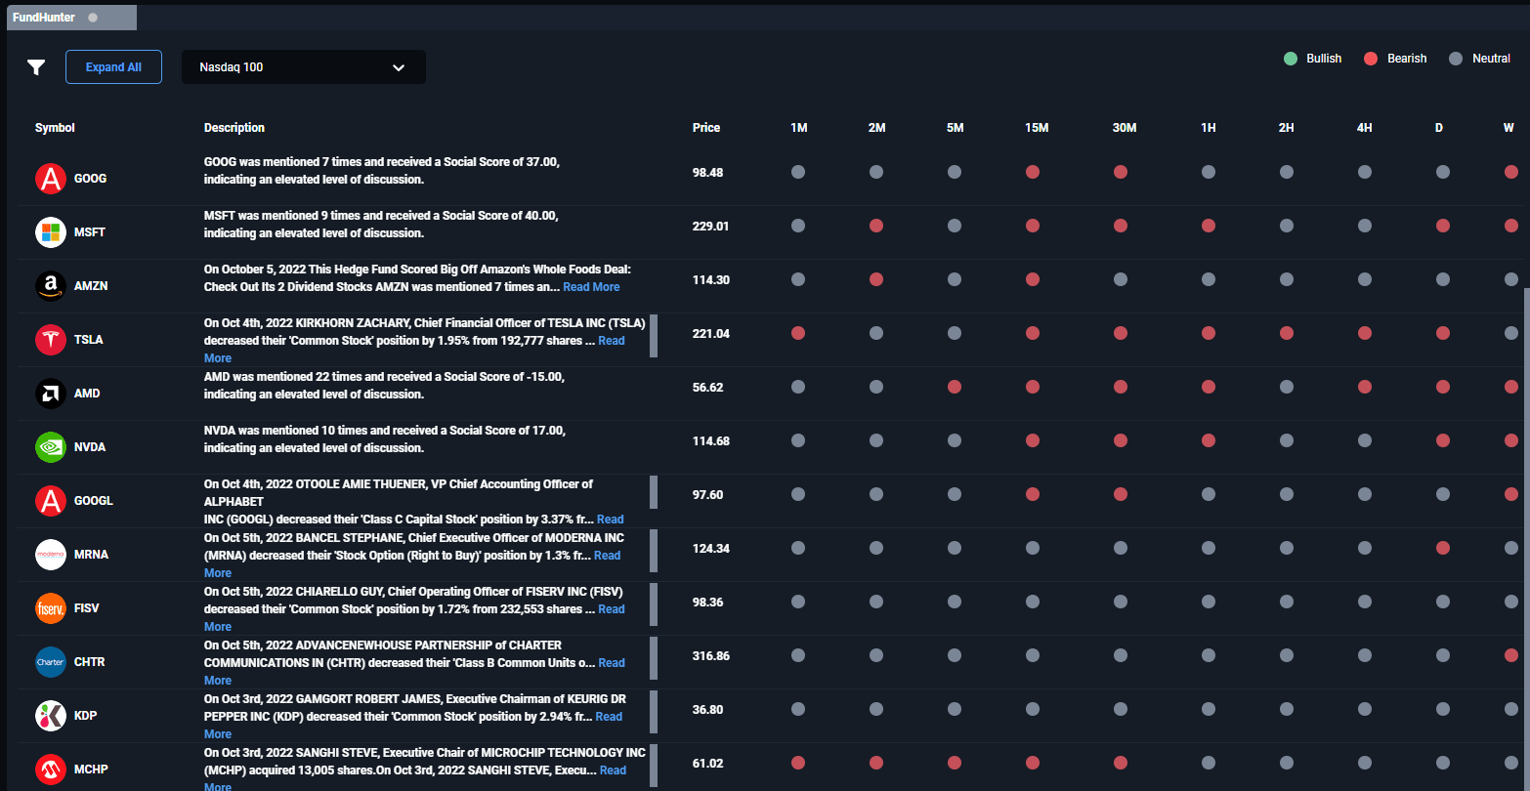
Task: Click the 15M timeframe column header
Action: 1037,128
